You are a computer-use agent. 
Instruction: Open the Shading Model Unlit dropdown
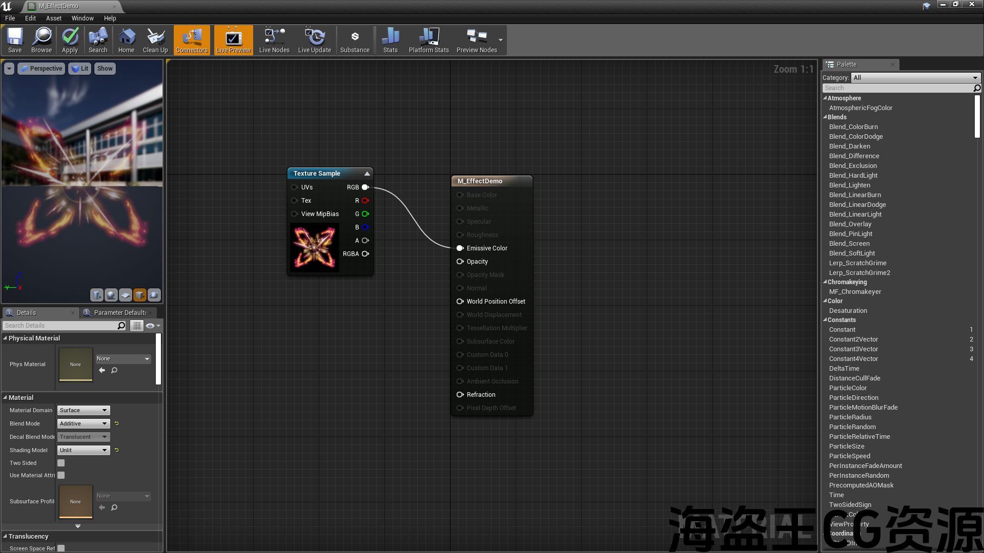click(x=84, y=450)
